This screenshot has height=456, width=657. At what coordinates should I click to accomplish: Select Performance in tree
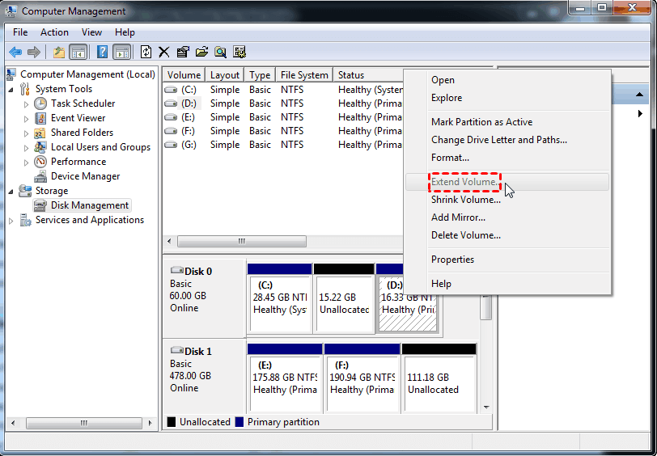[78, 162]
